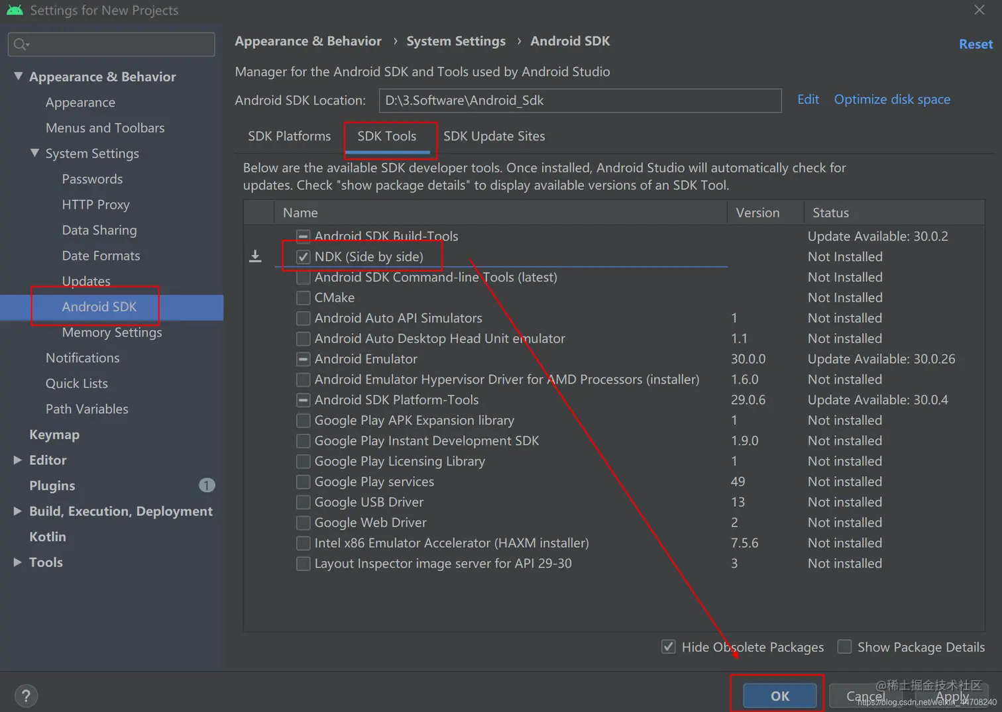Viewport: 1002px width, 712px height.
Task: Select Quick Lists settings
Action: [76, 383]
